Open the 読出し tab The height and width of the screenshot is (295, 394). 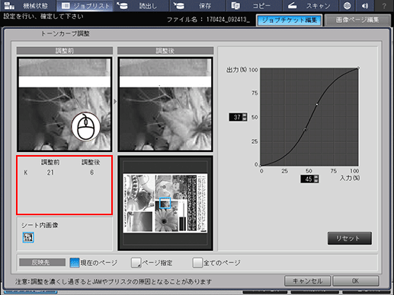[142, 5]
